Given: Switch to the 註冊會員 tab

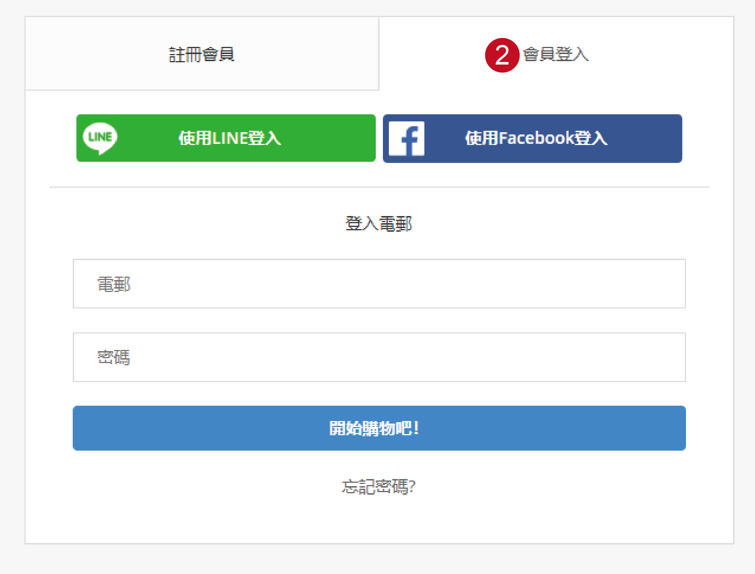Looking at the screenshot, I should pyautogui.click(x=202, y=54).
